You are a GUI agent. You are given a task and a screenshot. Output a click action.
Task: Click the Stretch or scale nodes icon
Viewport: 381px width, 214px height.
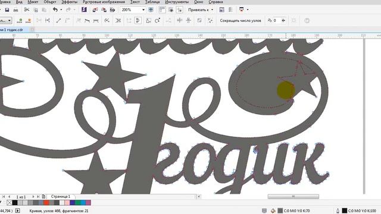(x=148, y=21)
